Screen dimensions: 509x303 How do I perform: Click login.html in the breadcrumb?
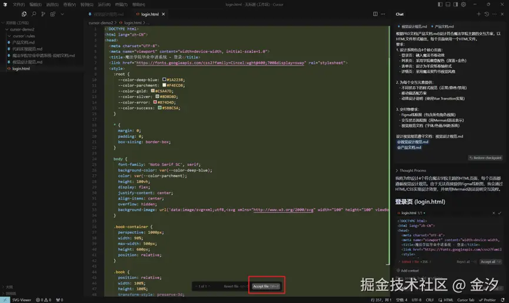point(132,23)
